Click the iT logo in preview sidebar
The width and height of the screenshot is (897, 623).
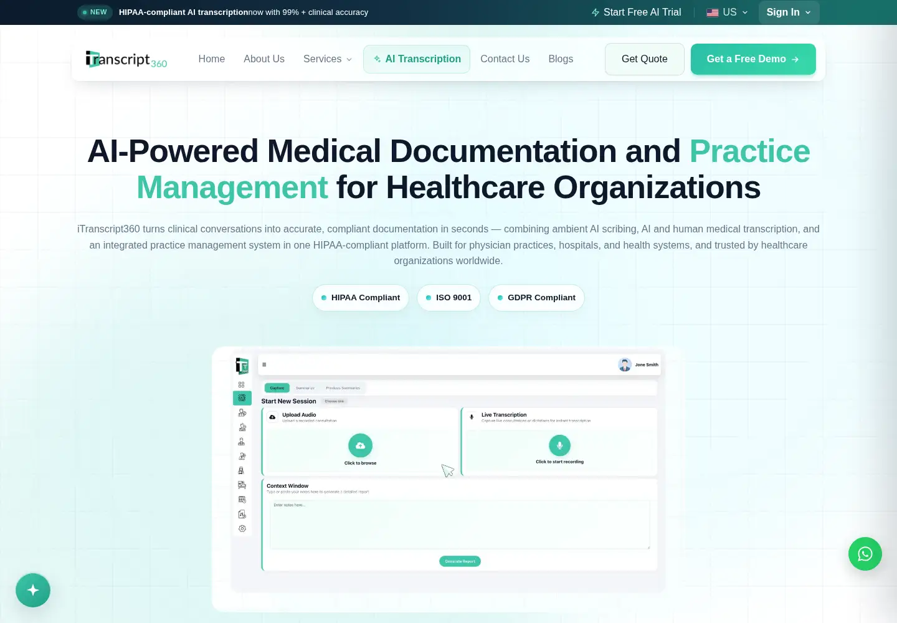242,366
